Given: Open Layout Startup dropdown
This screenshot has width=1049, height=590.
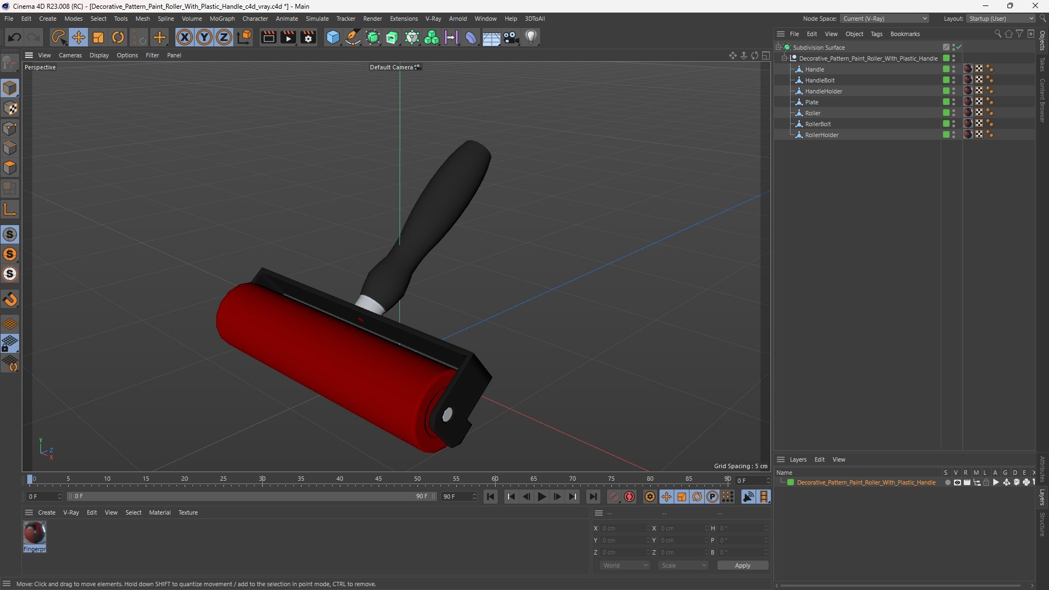Looking at the screenshot, I should pyautogui.click(x=1000, y=19).
